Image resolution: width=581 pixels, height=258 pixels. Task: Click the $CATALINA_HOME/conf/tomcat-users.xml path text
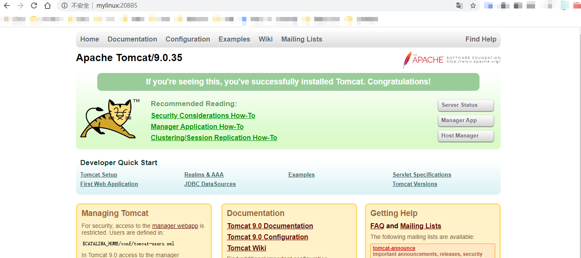pos(128,244)
